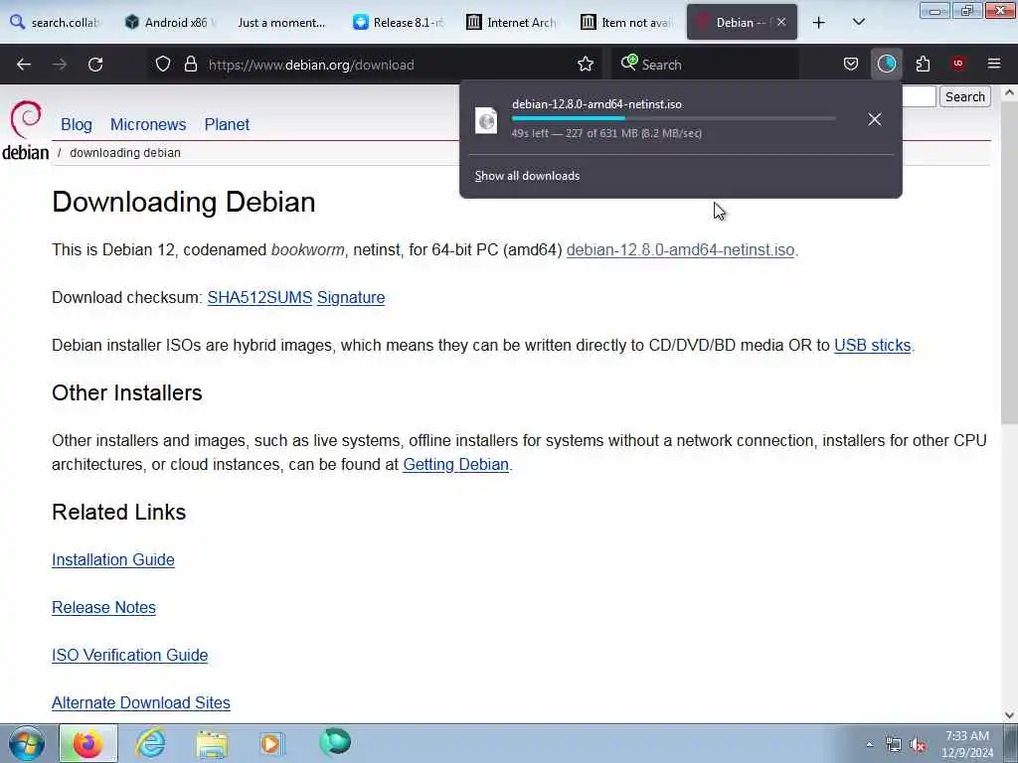Show hidden system tray icons
The height and width of the screenshot is (763, 1018).
click(869, 745)
